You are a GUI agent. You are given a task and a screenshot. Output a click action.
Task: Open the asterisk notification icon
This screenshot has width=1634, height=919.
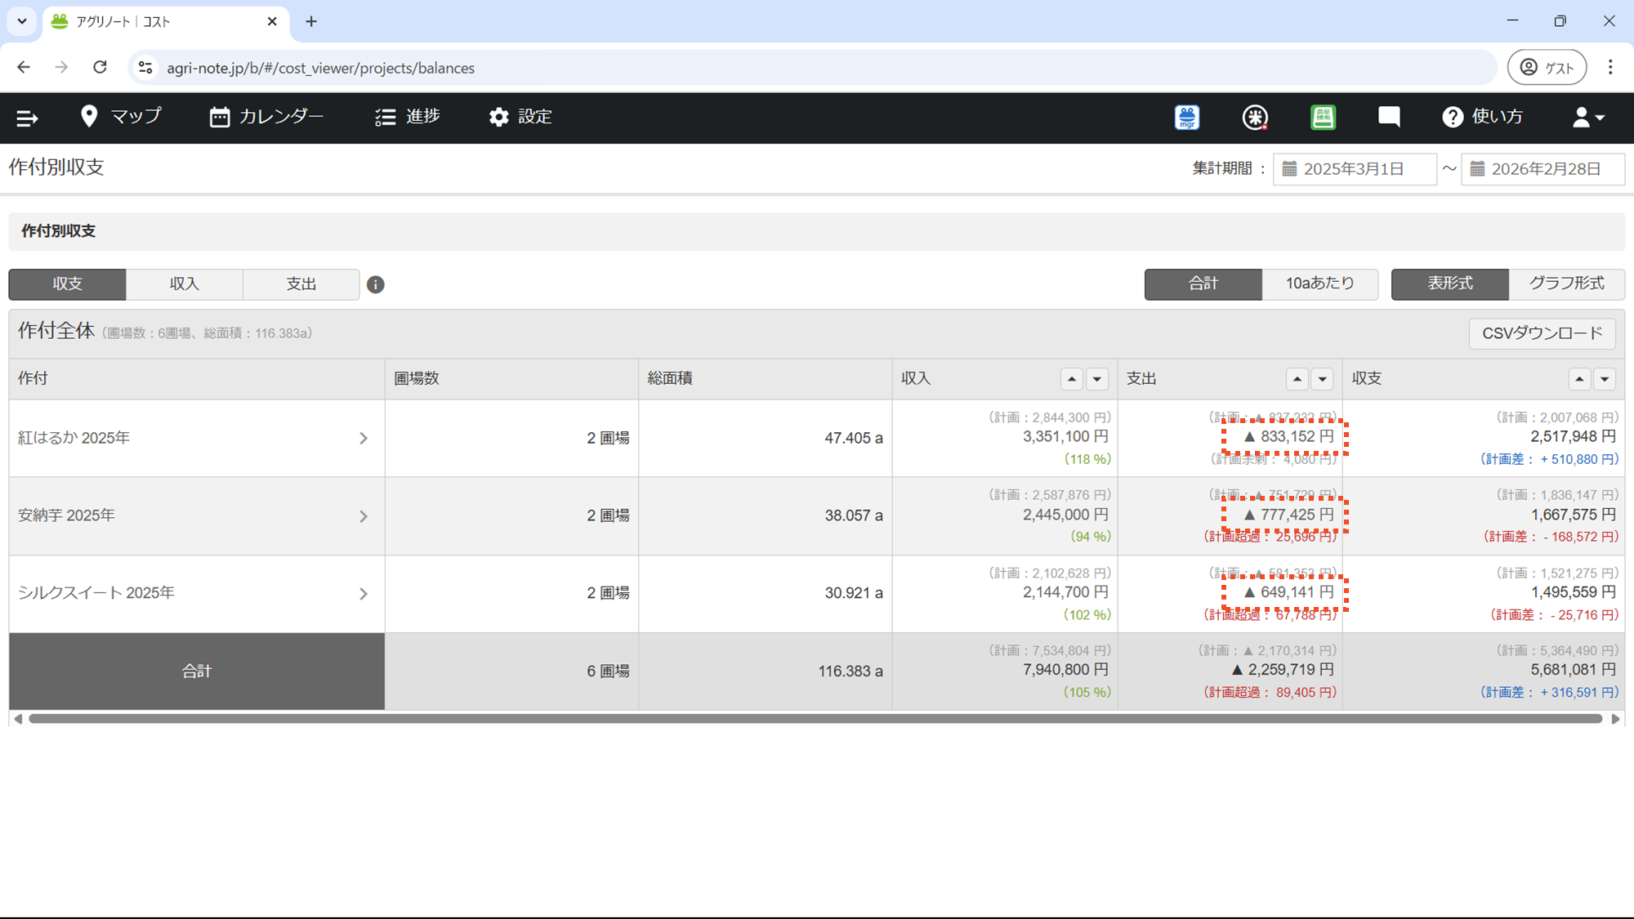[1255, 118]
